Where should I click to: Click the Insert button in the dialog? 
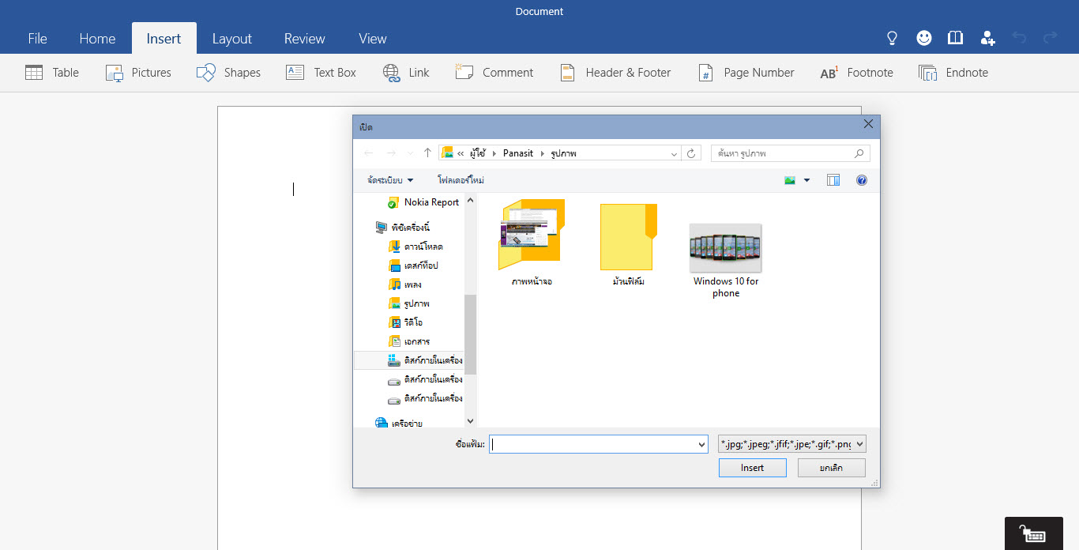752,468
